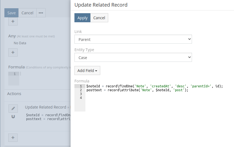
Task: Click the Save button
Action: (12, 13)
